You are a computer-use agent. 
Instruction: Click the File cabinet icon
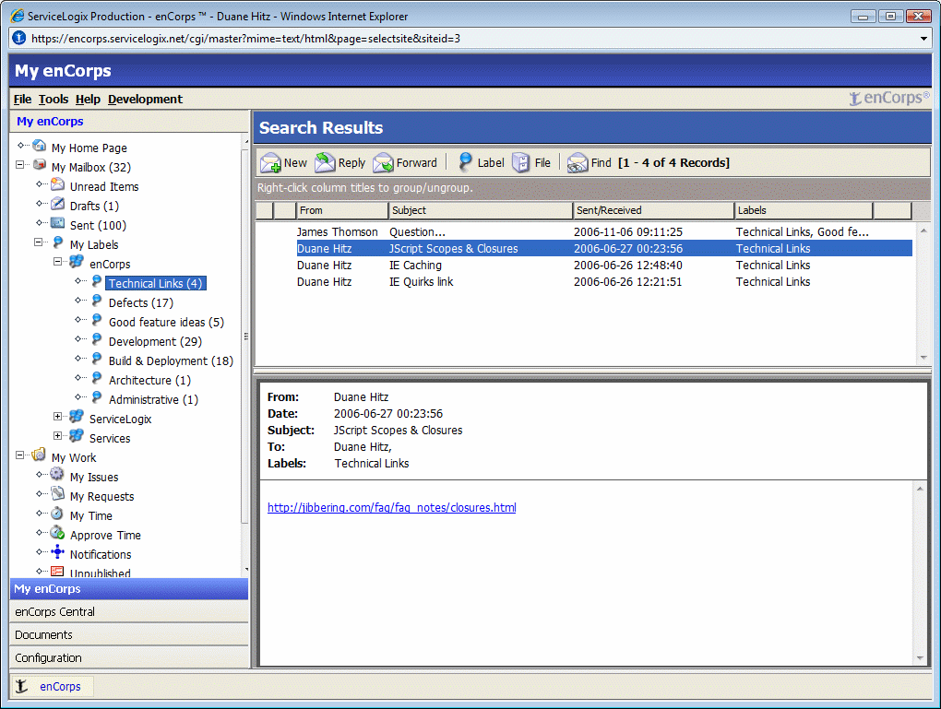pos(521,162)
